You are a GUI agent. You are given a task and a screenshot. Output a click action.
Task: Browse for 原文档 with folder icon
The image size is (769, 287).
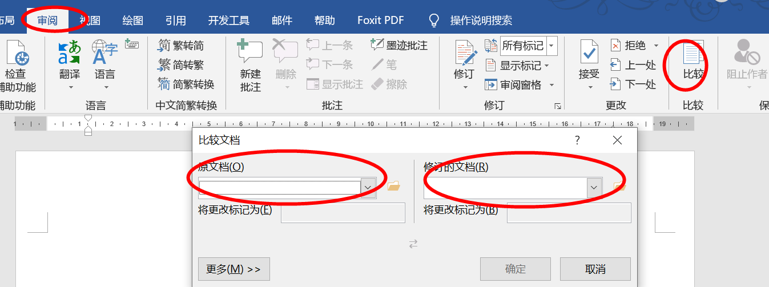coord(393,185)
